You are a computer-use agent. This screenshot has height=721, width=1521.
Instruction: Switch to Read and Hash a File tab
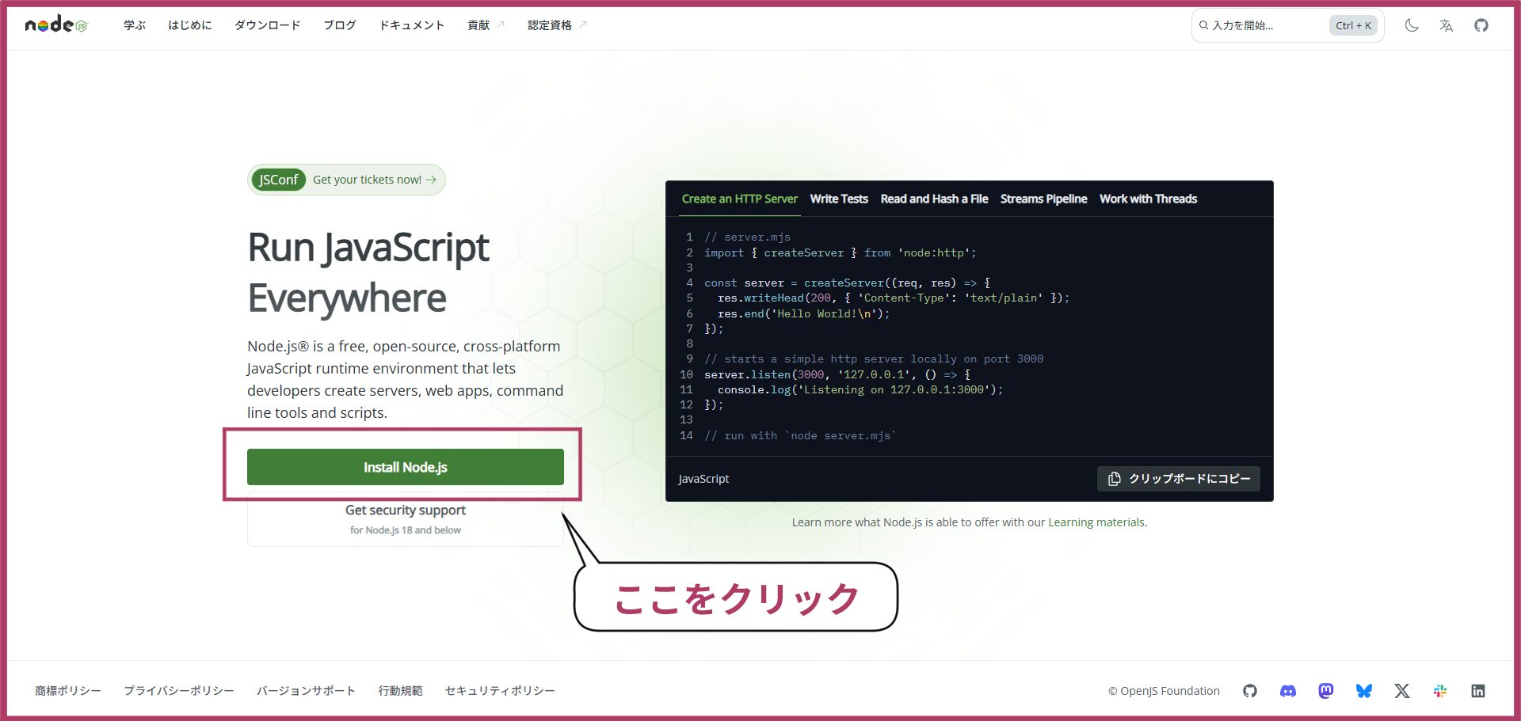pyautogui.click(x=935, y=199)
